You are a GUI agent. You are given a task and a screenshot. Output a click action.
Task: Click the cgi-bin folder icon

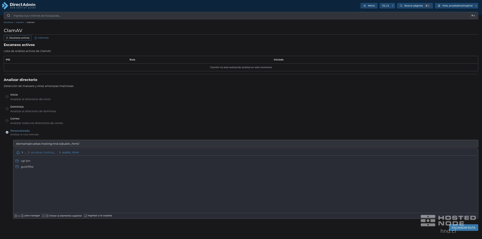pyautogui.click(x=17, y=161)
